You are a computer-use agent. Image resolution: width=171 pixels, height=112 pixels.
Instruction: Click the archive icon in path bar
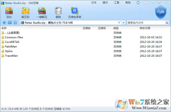tap(22, 23)
